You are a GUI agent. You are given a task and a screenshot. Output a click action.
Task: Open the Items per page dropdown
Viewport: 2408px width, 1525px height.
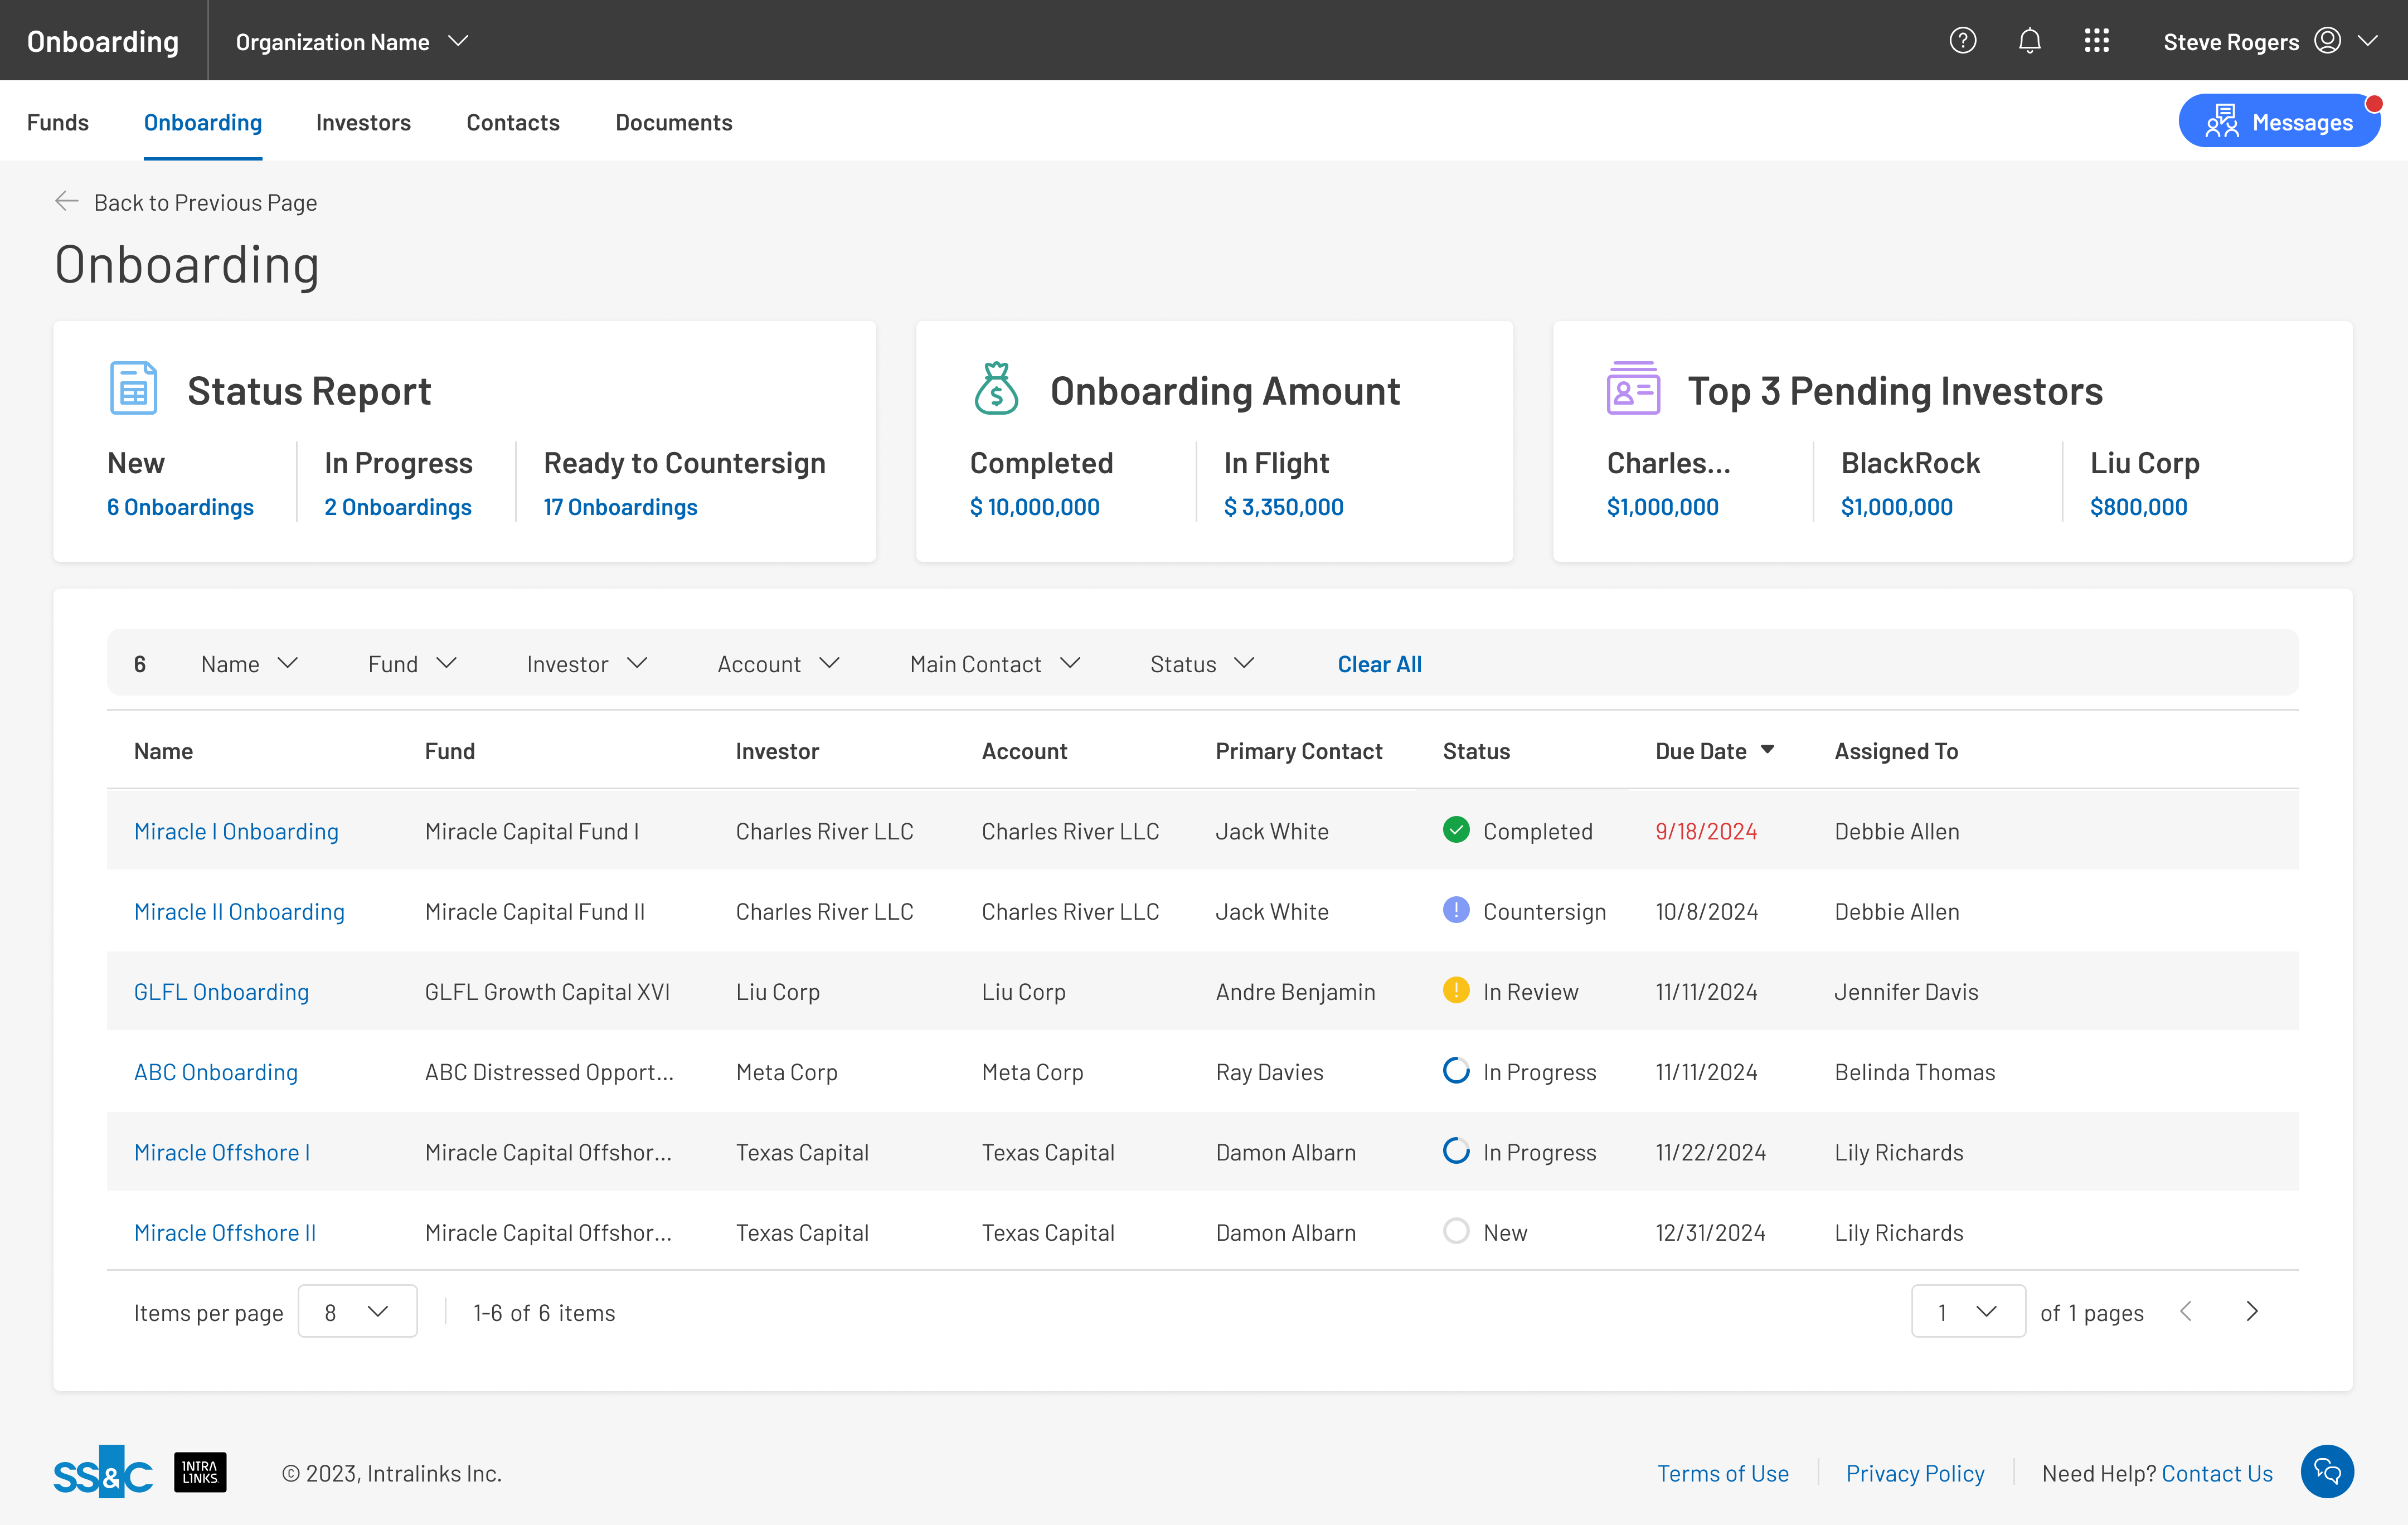(x=357, y=1311)
